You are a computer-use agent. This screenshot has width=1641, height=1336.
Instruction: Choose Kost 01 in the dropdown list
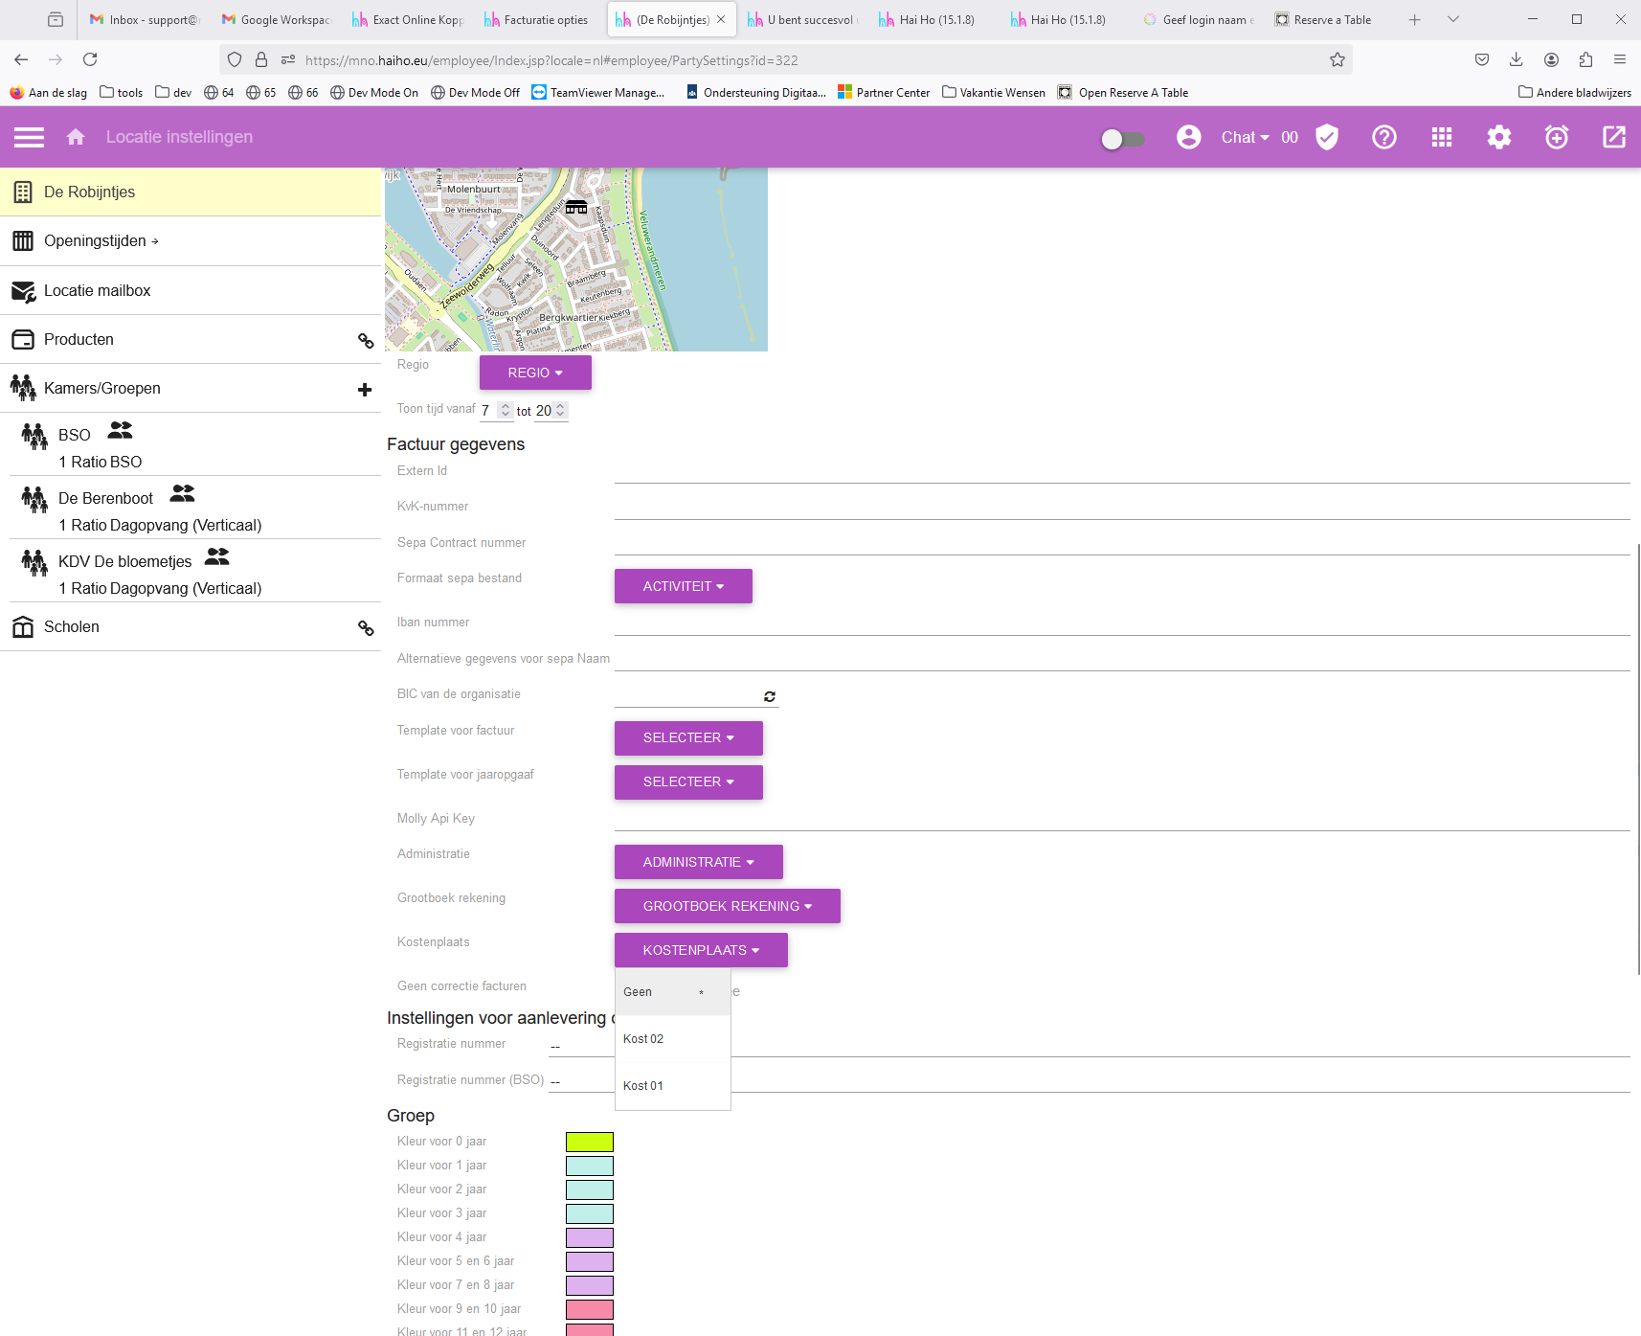click(643, 1086)
